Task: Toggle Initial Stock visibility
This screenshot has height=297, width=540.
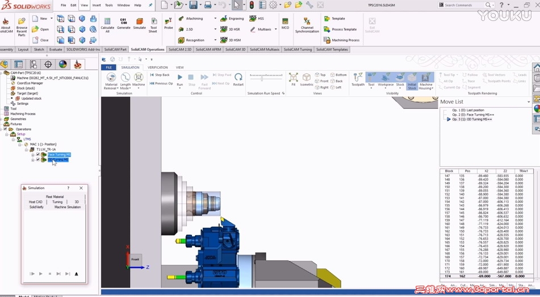Action: [412, 81]
